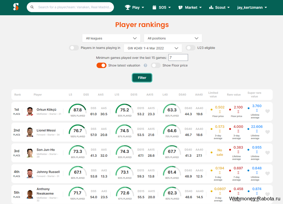Open Johnny Russell player link
The image size is (283, 204).
point(48,172)
